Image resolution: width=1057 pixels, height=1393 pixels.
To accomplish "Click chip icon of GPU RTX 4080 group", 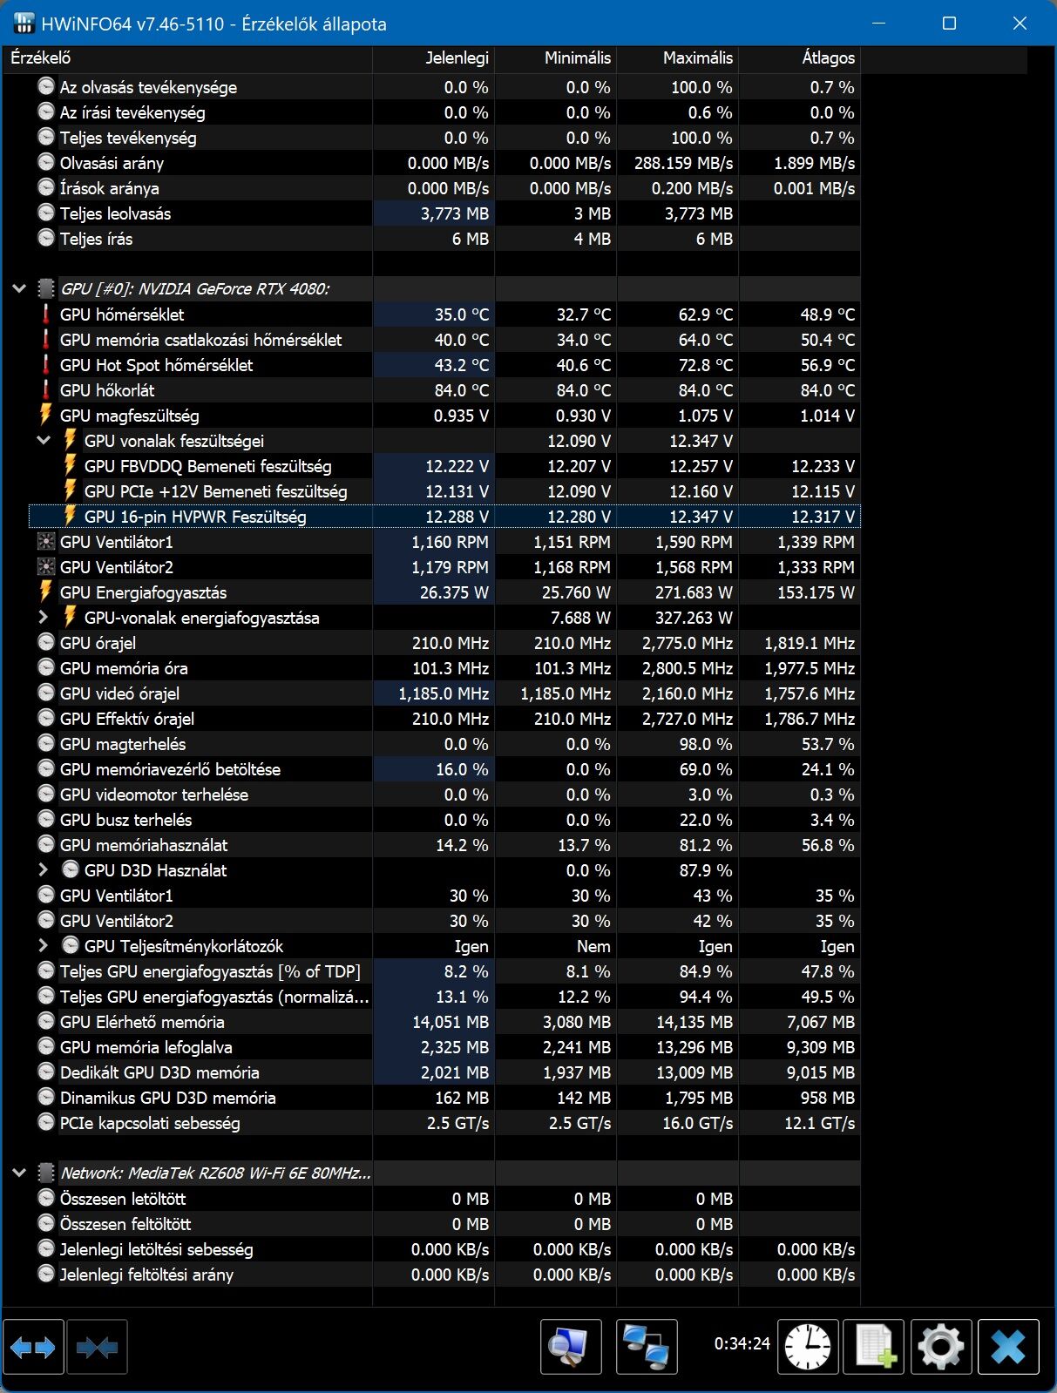I will click(x=46, y=288).
